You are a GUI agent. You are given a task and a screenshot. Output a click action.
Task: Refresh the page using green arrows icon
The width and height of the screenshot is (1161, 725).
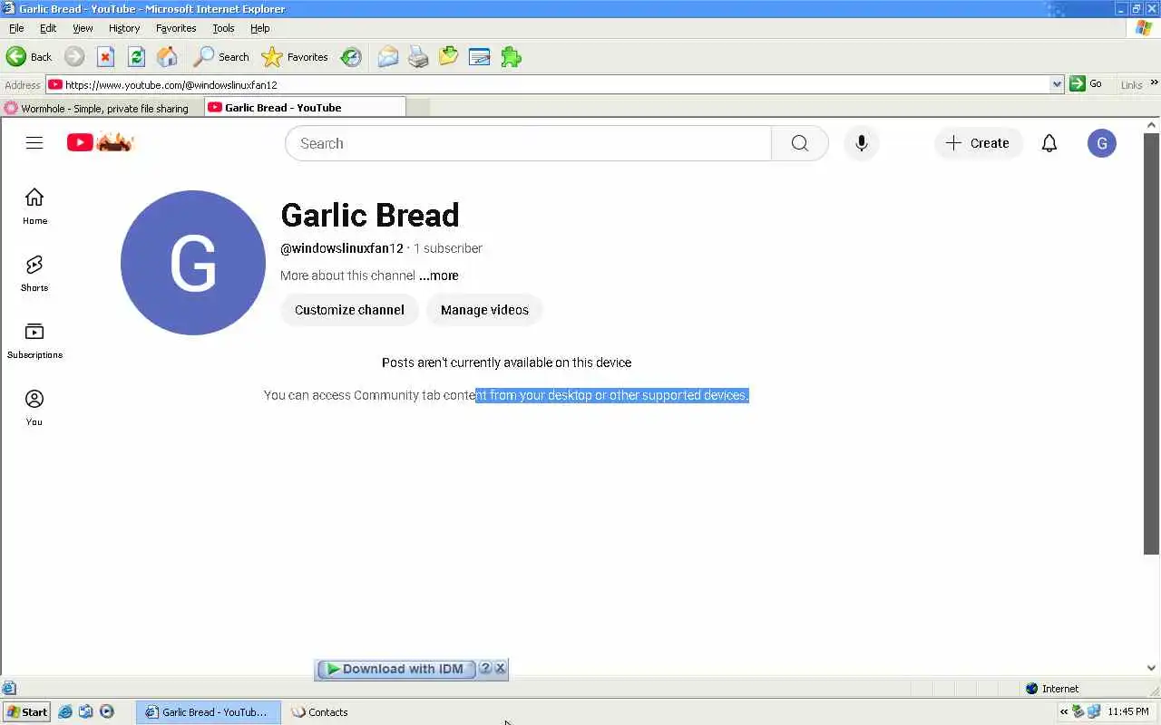(x=136, y=57)
